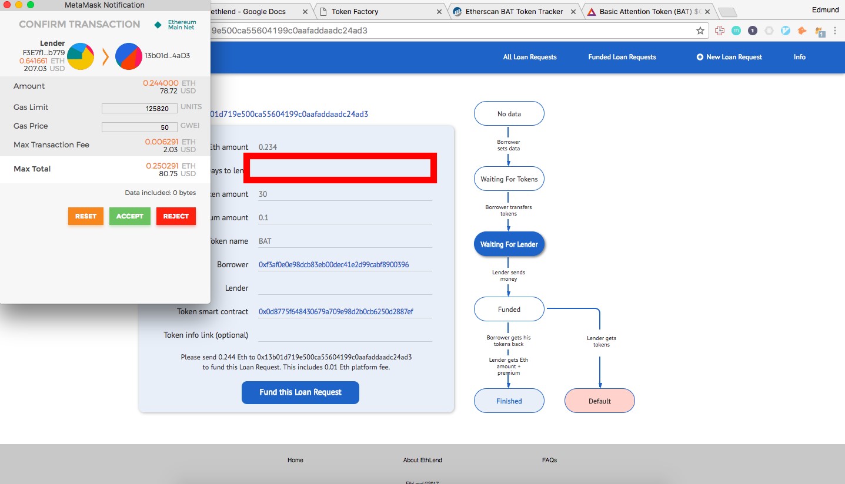Open the FAQs footer link
Viewport: 845px width, 484px height.
pyautogui.click(x=549, y=460)
